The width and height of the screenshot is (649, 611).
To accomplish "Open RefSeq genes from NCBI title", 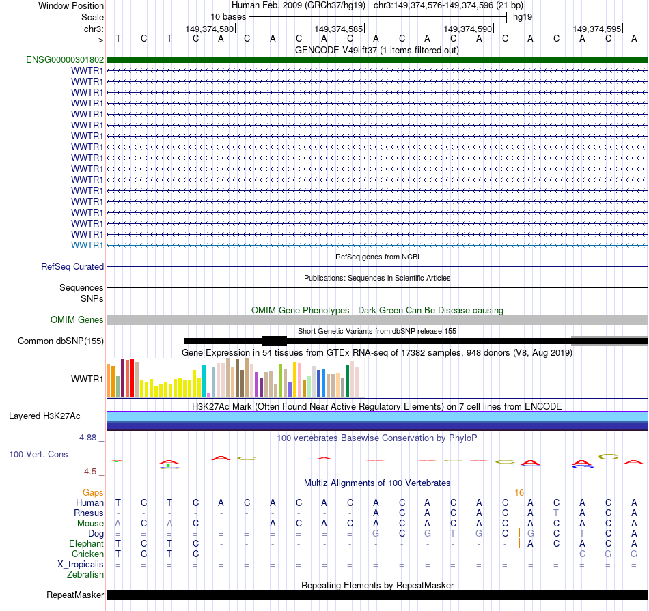I will pyautogui.click(x=377, y=257).
